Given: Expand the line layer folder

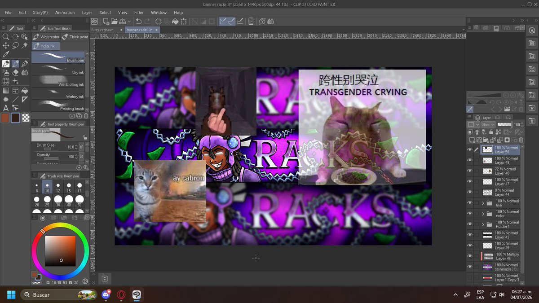Looking at the screenshot, I should coord(483,203).
